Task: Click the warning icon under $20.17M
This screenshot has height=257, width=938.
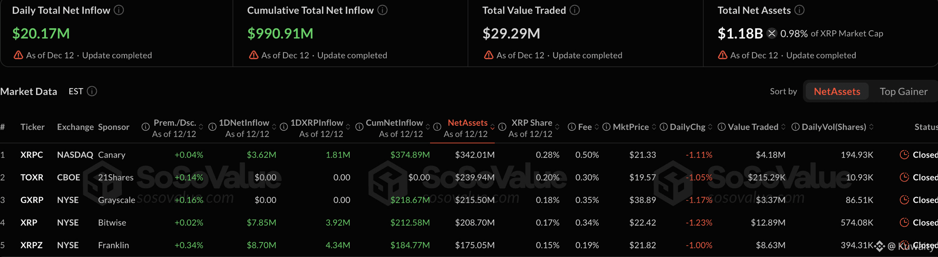Action: tap(18, 55)
